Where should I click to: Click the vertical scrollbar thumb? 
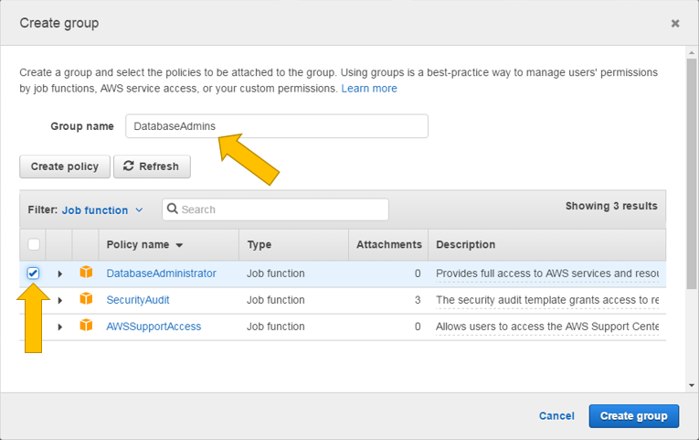tap(692, 174)
